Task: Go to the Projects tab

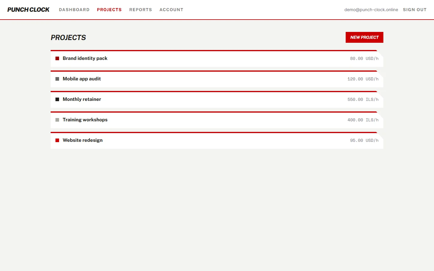Action: (109, 10)
